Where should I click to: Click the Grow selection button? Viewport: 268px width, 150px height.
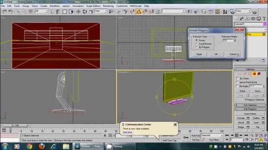(x=258, y=91)
